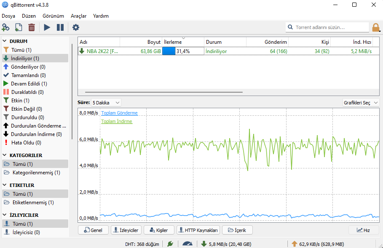Screen dimensions: 383x248
Task: Open the Düzen menu
Action: coord(29,16)
